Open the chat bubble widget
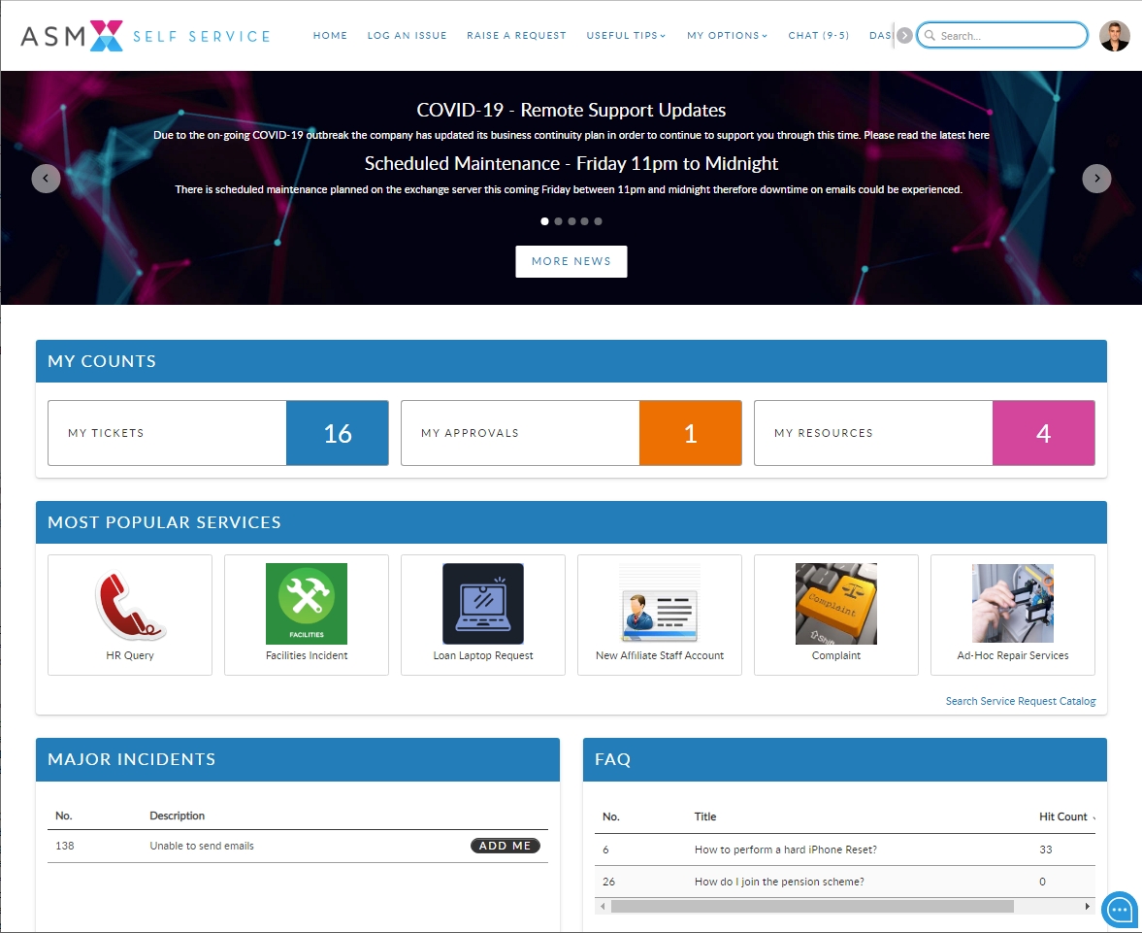This screenshot has width=1142, height=933. point(1119,910)
